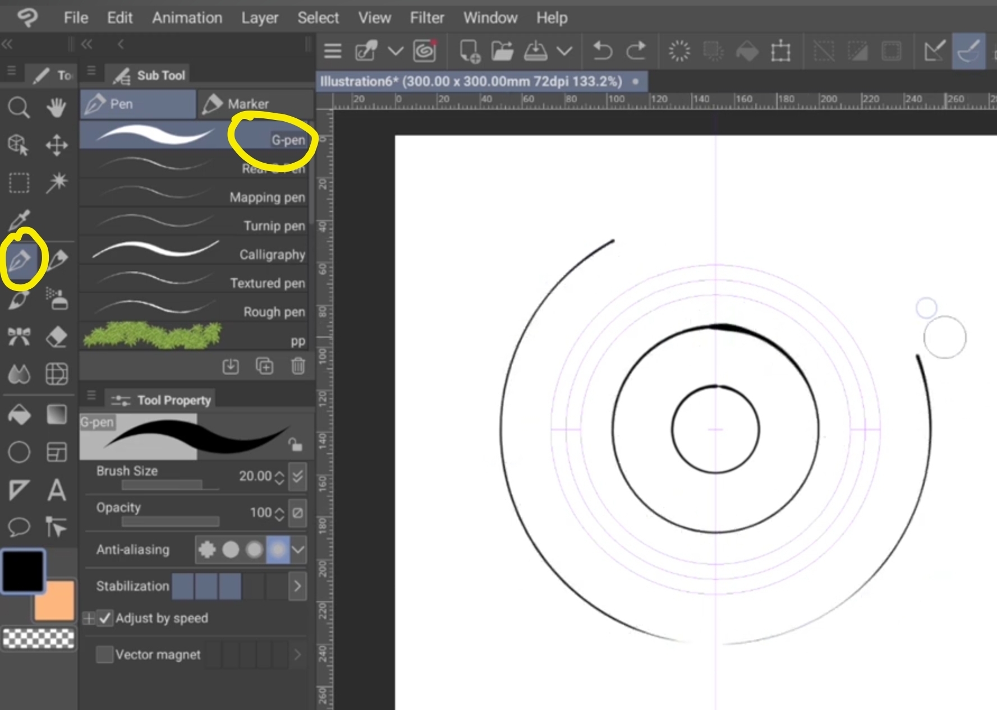997x710 pixels.
Task: Expand the Anti-aliasing dropdown arrow
Action: tap(298, 550)
